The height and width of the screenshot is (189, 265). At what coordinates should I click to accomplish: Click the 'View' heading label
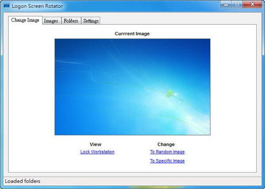pyautogui.click(x=95, y=144)
